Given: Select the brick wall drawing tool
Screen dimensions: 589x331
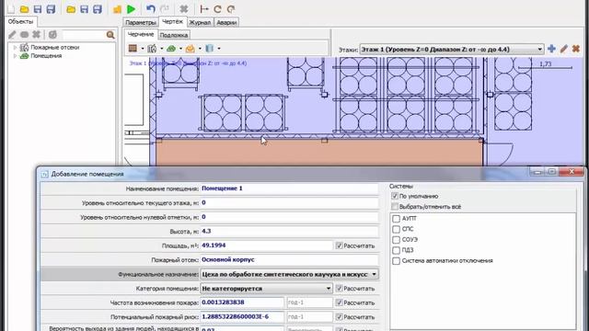Looking at the screenshot, I should coord(133,48).
